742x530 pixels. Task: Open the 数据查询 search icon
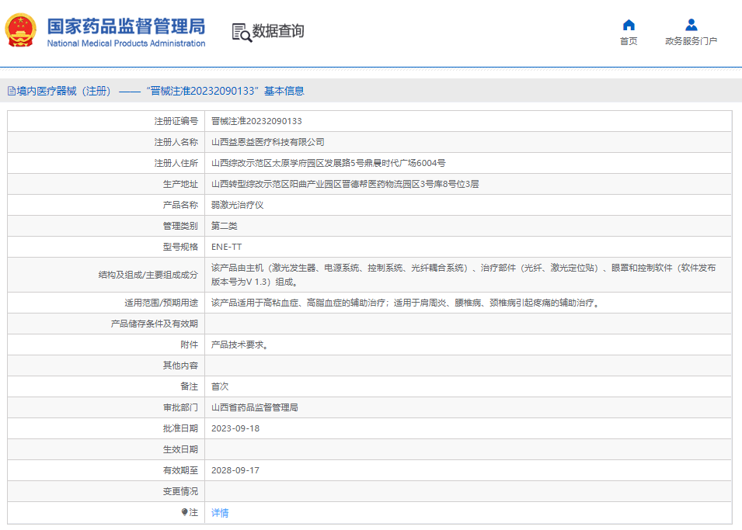(242, 32)
